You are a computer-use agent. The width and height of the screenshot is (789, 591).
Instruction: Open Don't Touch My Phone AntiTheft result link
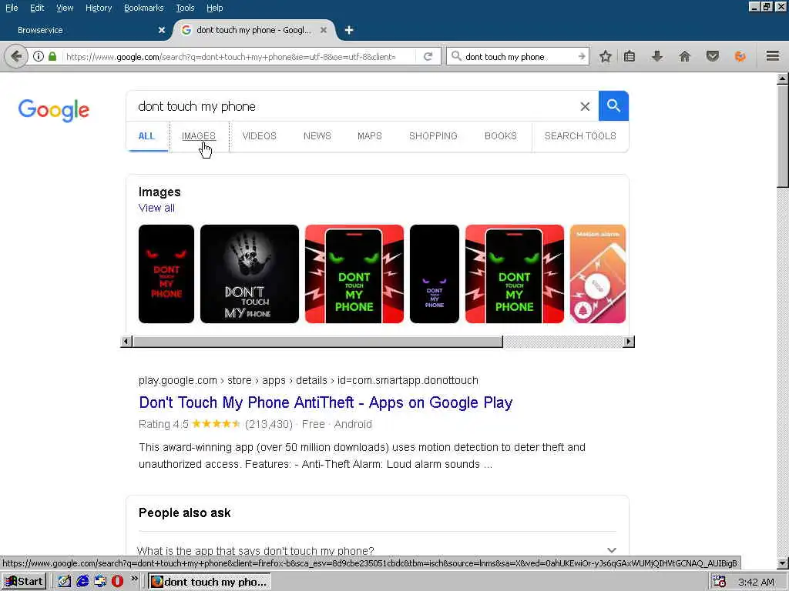[326, 402]
